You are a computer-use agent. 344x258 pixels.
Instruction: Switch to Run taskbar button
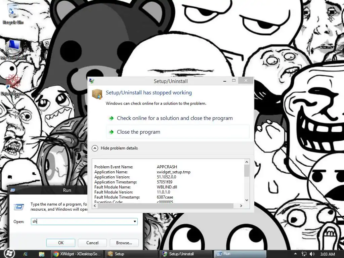coord(240,254)
